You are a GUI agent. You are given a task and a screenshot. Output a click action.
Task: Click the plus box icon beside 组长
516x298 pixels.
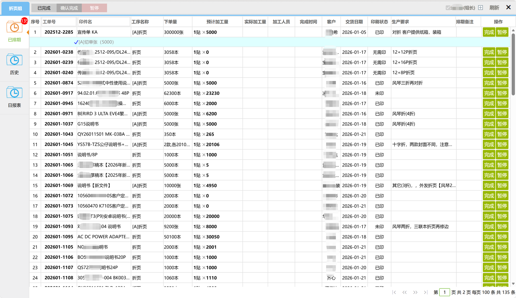480,8
